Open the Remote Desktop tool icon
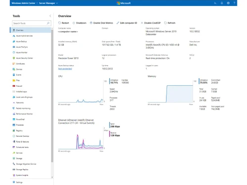Screen dimensions: 247x185 pyautogui.click(x=14, y=136)
